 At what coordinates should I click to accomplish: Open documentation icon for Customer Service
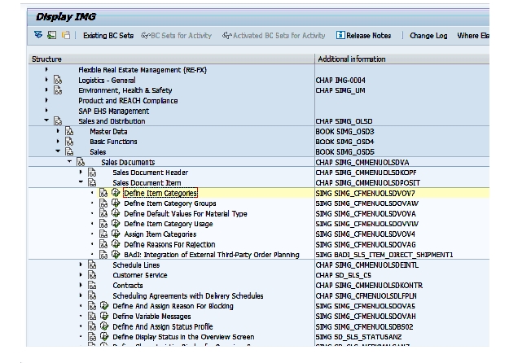[x=92, y=275]
